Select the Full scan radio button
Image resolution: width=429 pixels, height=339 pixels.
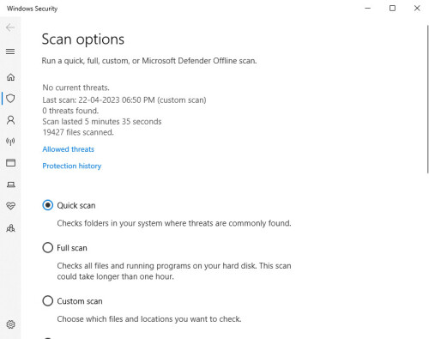(48, 247)
